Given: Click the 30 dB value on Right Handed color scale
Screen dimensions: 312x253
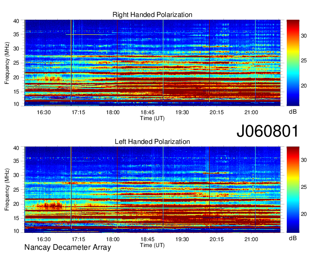Looking at the screenshot, I should tap(304, 36).
